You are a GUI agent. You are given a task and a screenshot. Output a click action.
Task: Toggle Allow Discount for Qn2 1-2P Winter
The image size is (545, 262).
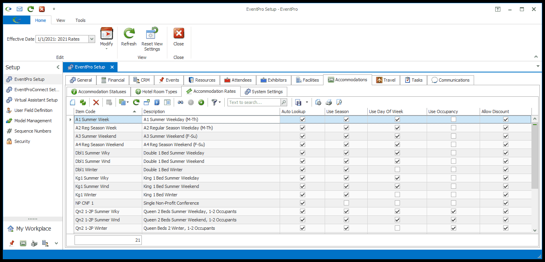506,228
